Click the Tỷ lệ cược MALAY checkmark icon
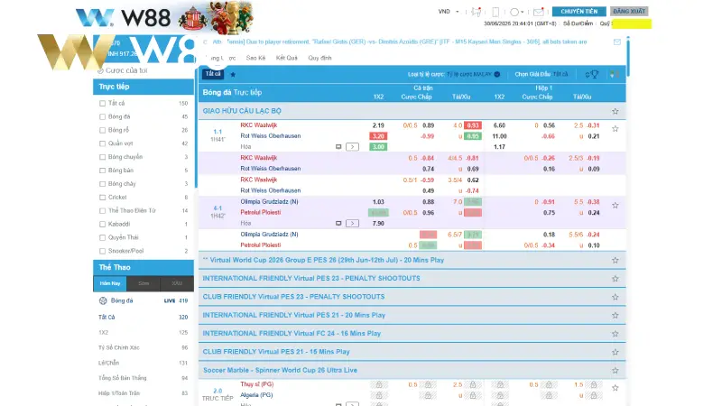722x406 pixels. [497, 74]
